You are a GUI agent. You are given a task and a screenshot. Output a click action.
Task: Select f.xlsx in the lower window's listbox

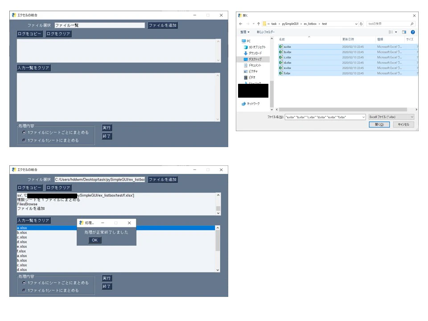coord(116,251)
